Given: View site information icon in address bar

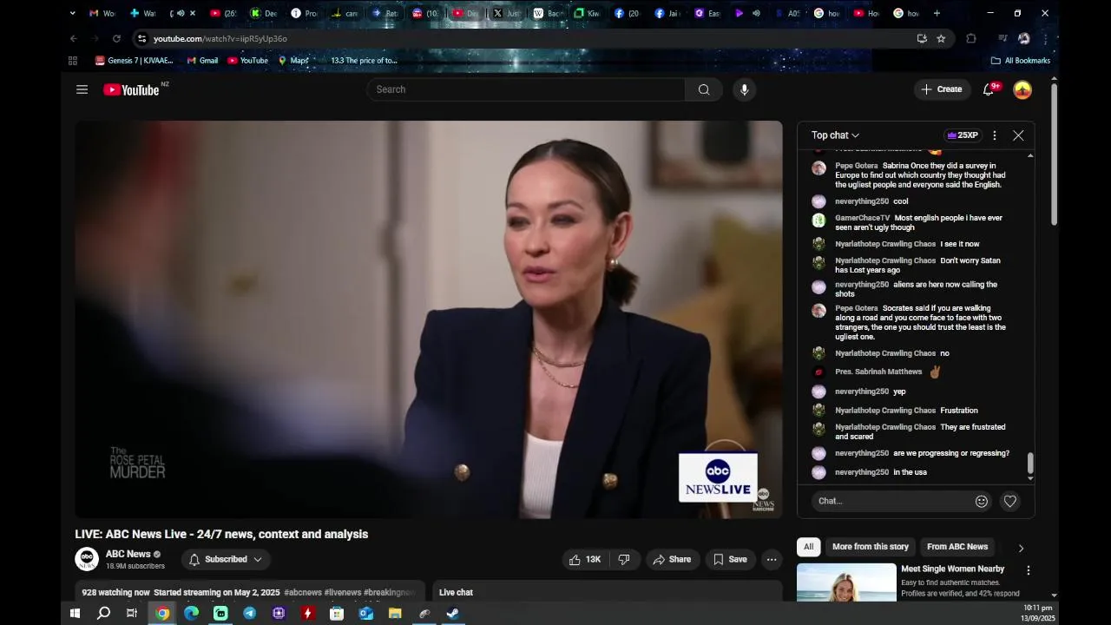Looking at the screenshot, I should click(x=142, y=38).
